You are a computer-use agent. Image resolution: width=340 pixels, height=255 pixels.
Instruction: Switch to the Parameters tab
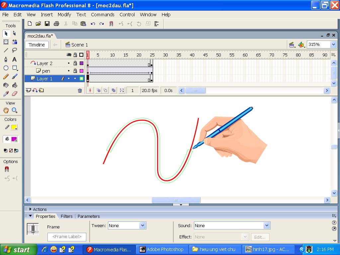pos(89,216)
